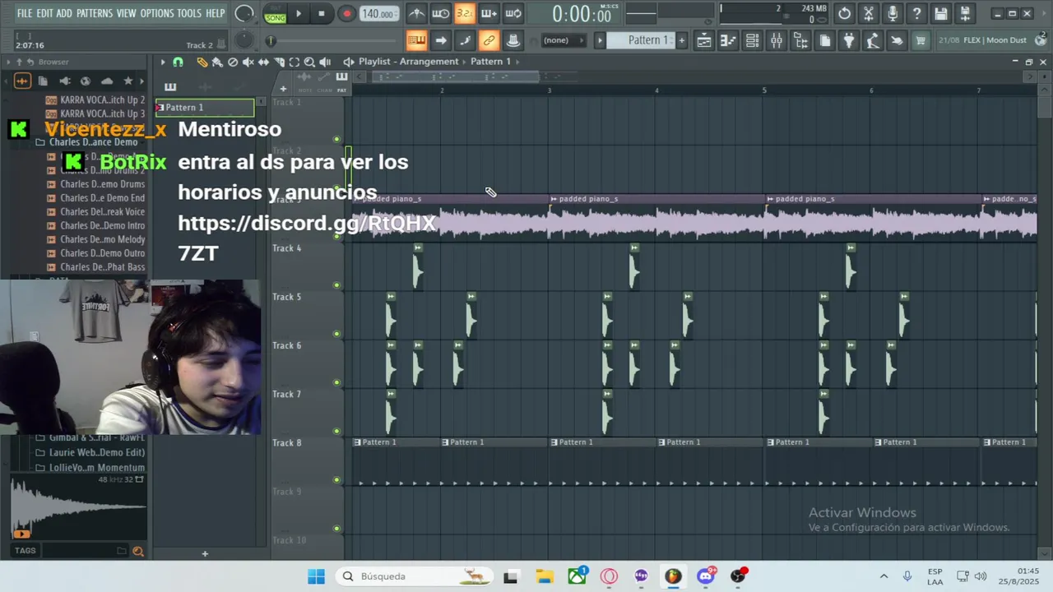The height and width of the screenshot is (592, 1053).
Task: Open first Pattern 1 clip menu on Track 8
Action: click(x=357, y=442)
